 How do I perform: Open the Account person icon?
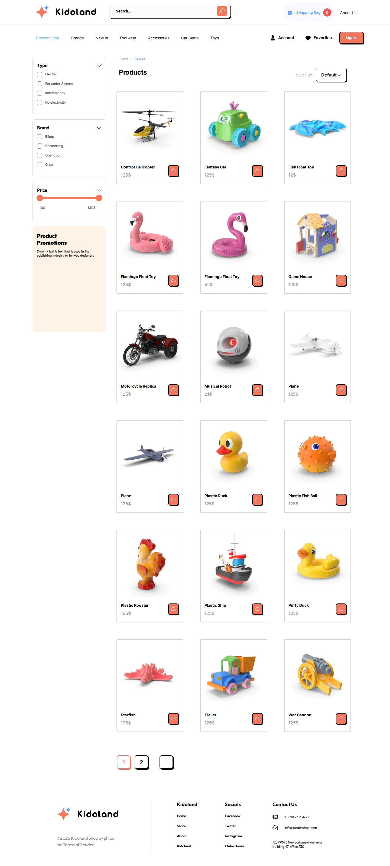[x=272, y=38]
